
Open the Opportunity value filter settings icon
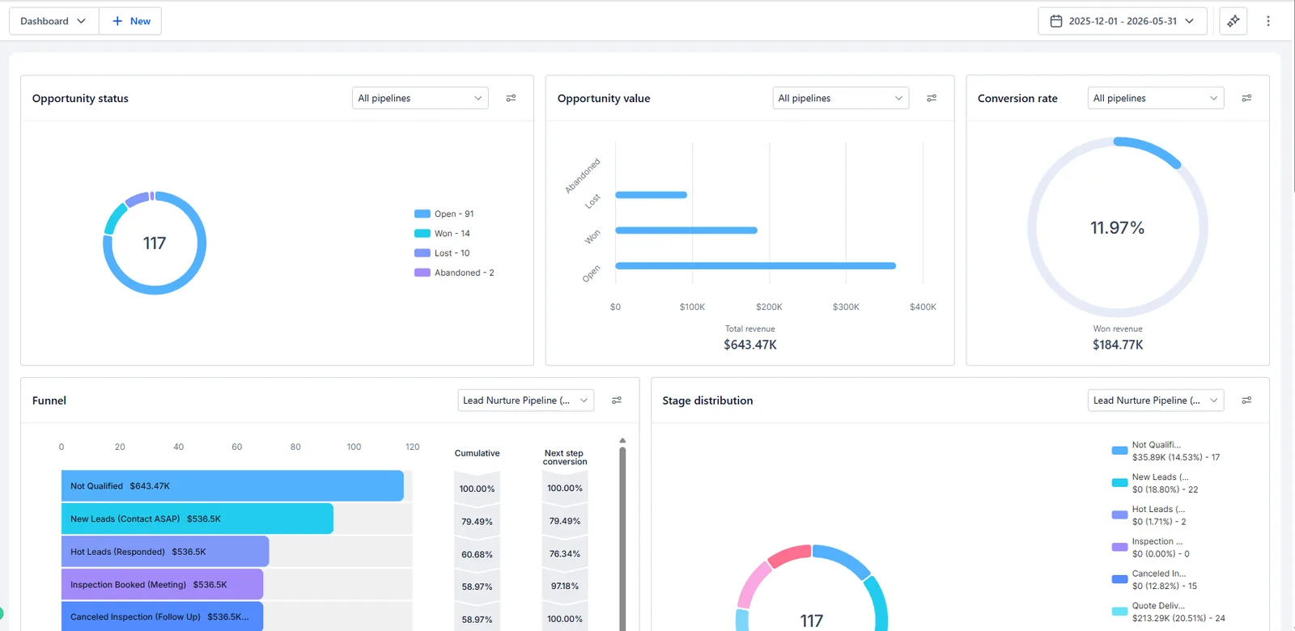[932, 98]
